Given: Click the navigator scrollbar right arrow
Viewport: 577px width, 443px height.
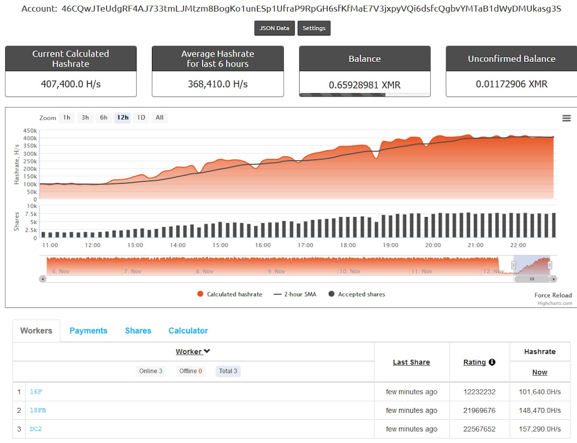Looking at the screenshot, I should 553,279.
